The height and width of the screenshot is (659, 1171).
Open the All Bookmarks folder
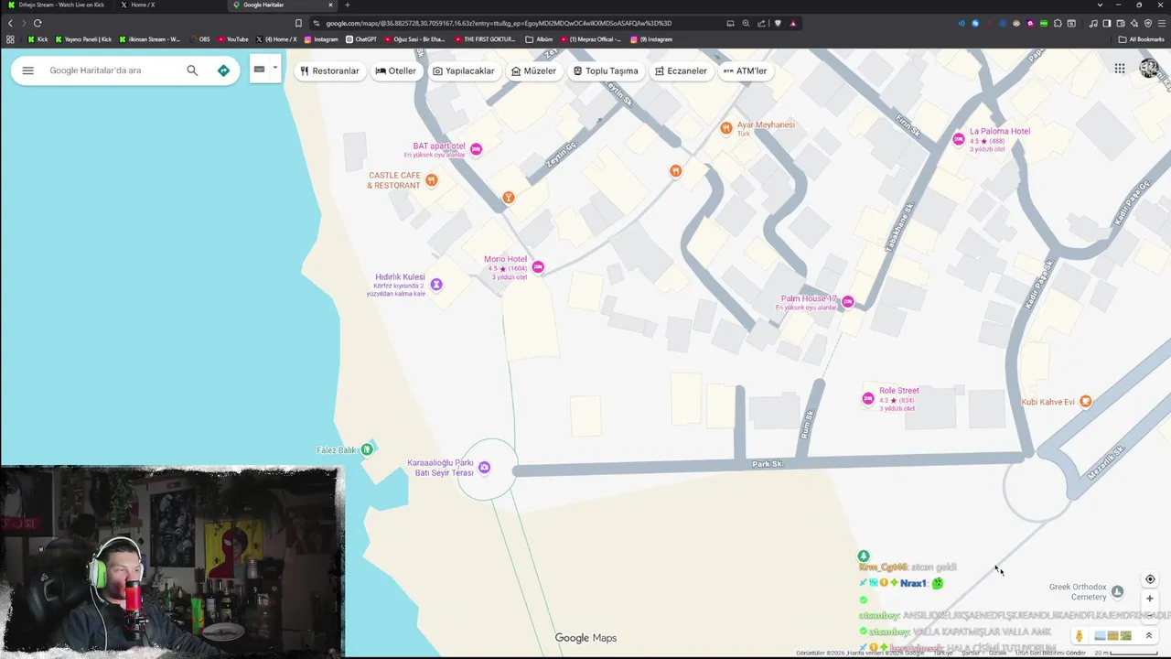click(x=1141, y=39)
